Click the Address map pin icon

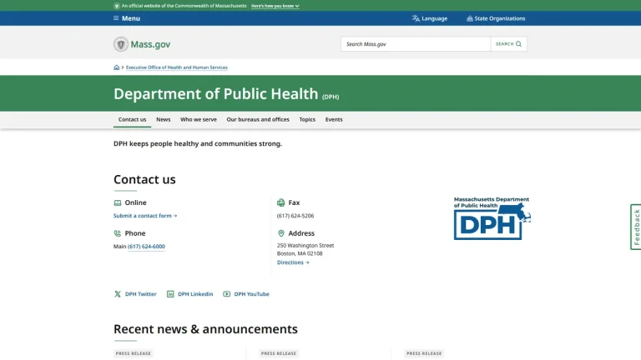click(x=280, y=233)
